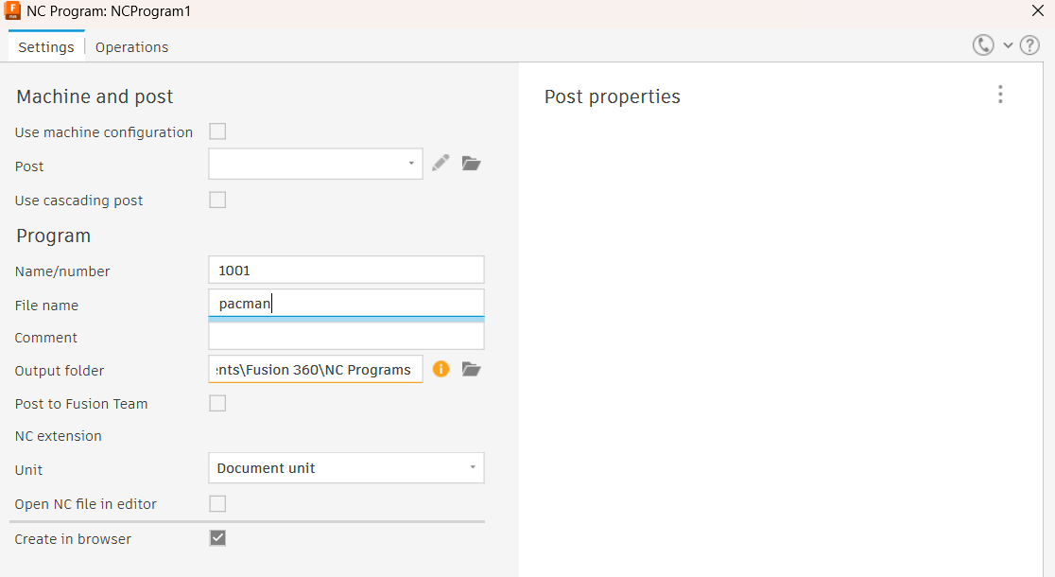Viewport: 1055px width, 577px height.
Task: Enable Open NC file in editor
Action: 217,503
